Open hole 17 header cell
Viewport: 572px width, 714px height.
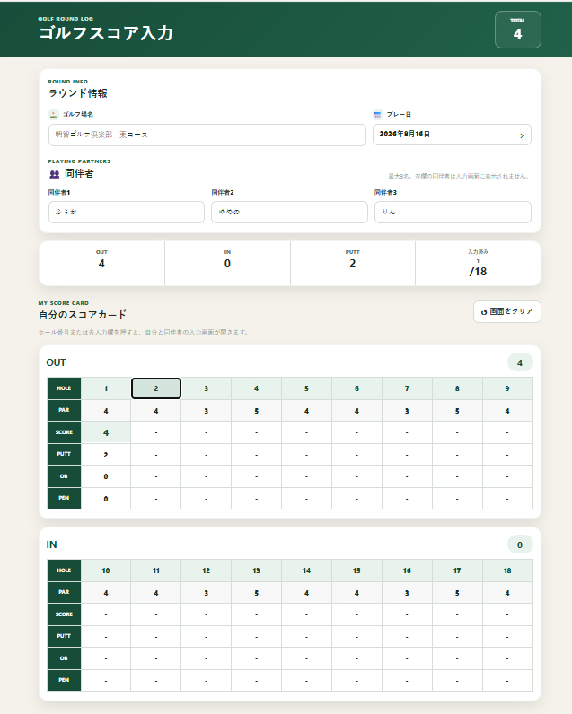pyautogui.click(x=457, y=570)
